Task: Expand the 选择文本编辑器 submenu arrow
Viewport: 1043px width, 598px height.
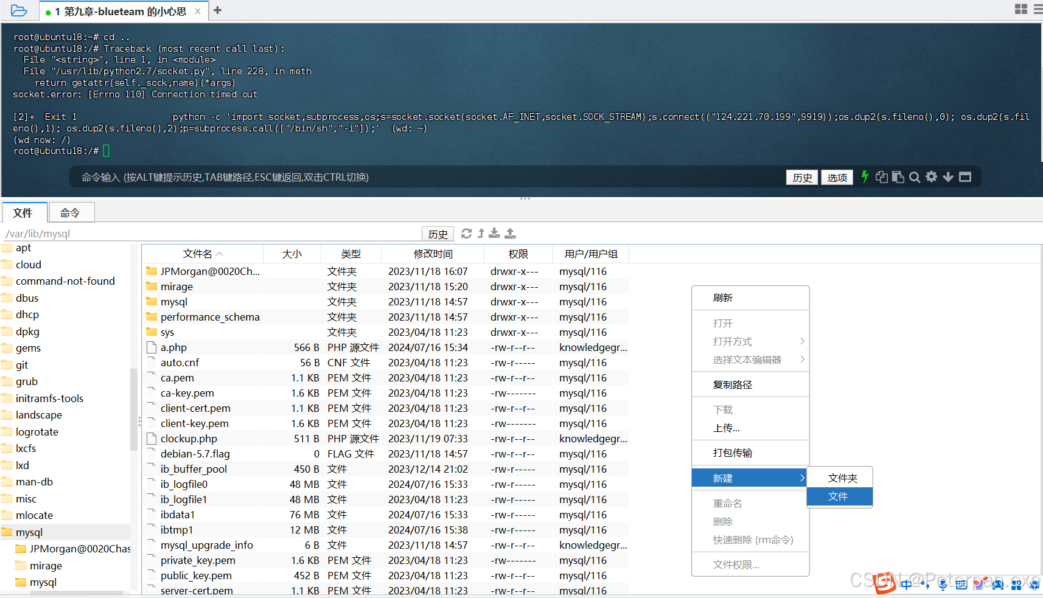Action: [802, 360]
